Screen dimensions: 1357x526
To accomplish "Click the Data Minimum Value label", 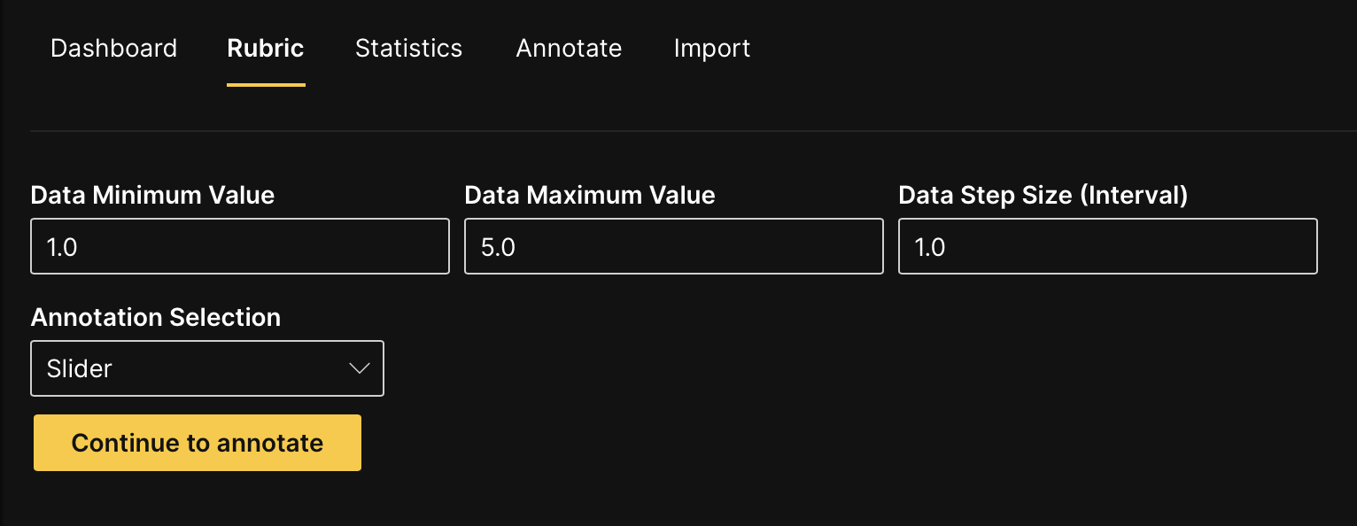I will point(152,195).
